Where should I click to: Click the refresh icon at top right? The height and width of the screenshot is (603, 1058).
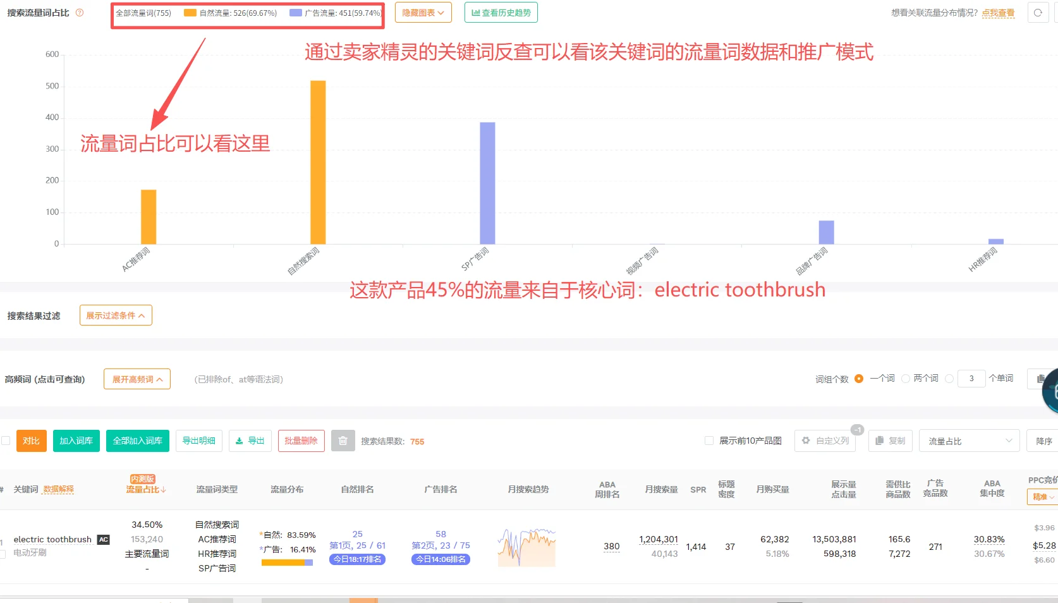[x=1037, y=13]
